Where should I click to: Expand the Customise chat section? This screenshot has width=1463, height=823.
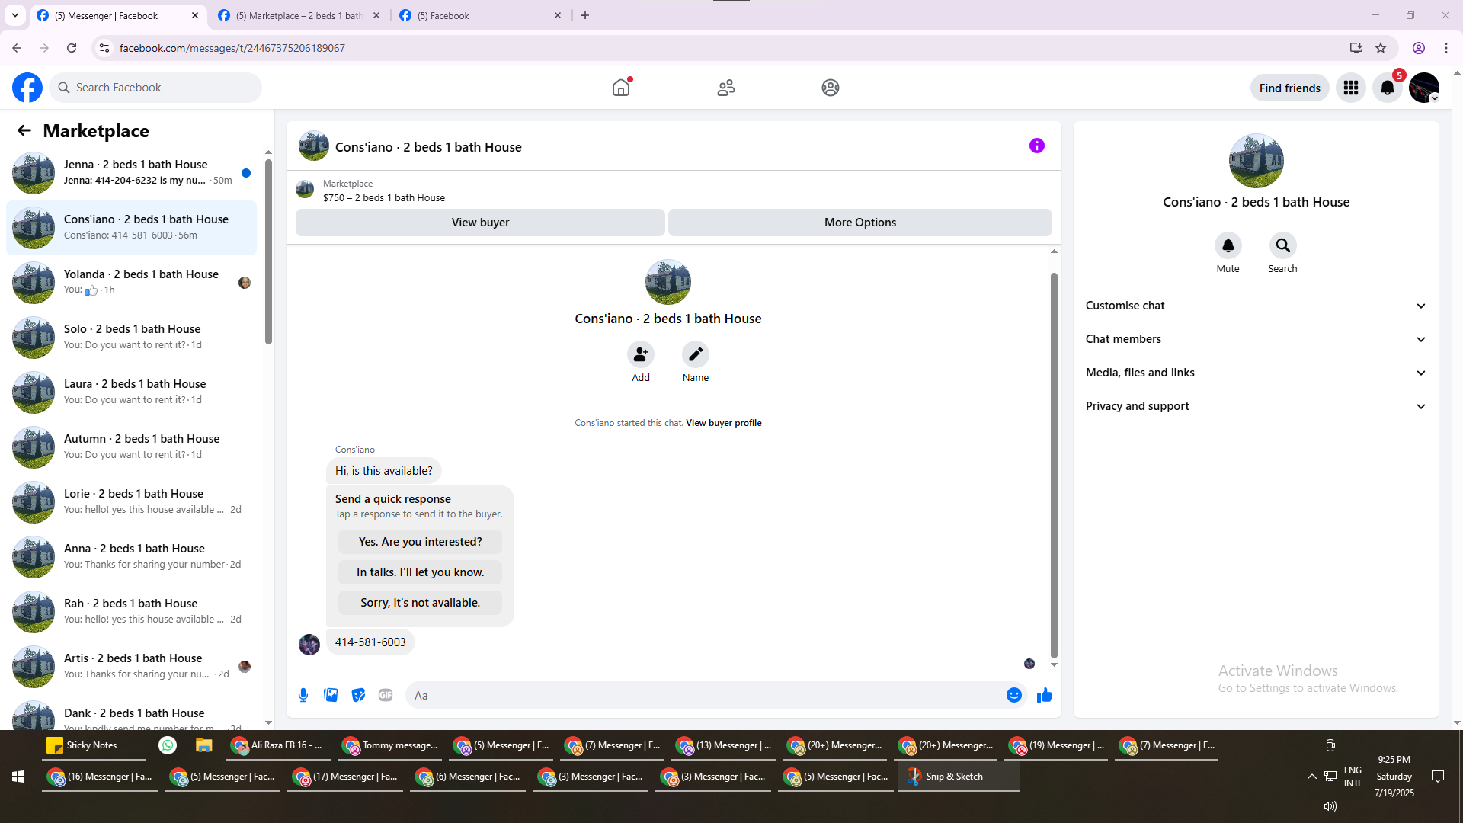coord(1255,306)
